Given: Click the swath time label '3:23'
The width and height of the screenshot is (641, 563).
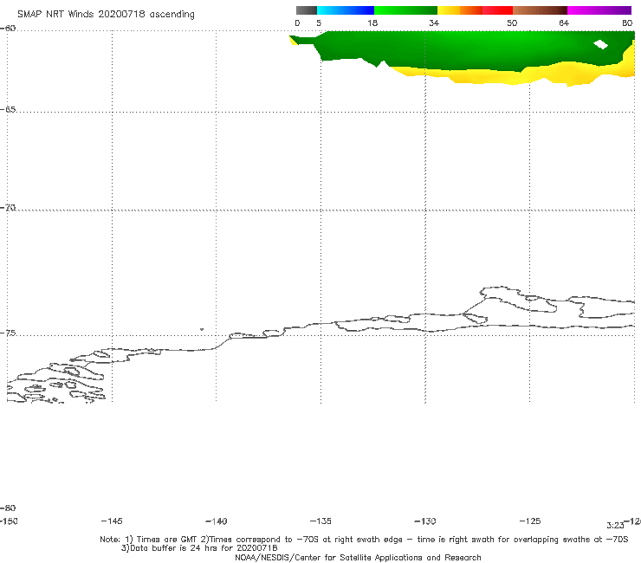Looking at the screenshot, I should coord(615,526).
